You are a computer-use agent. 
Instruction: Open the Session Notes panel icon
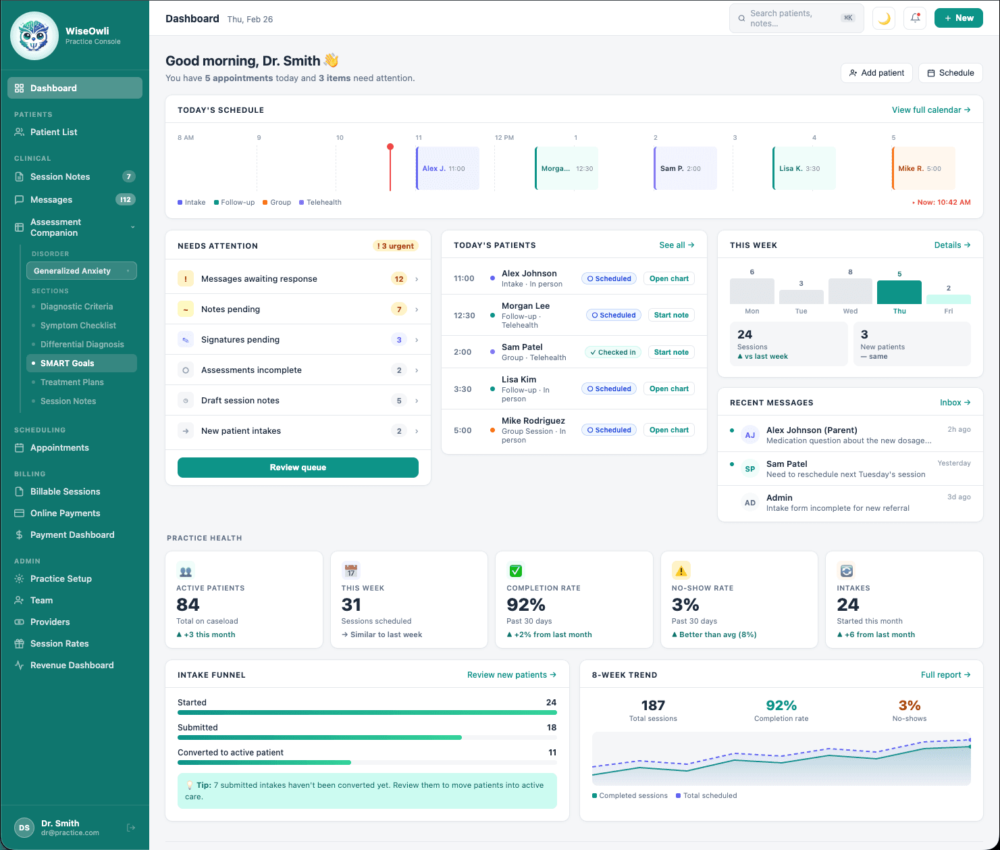(19, 176)
